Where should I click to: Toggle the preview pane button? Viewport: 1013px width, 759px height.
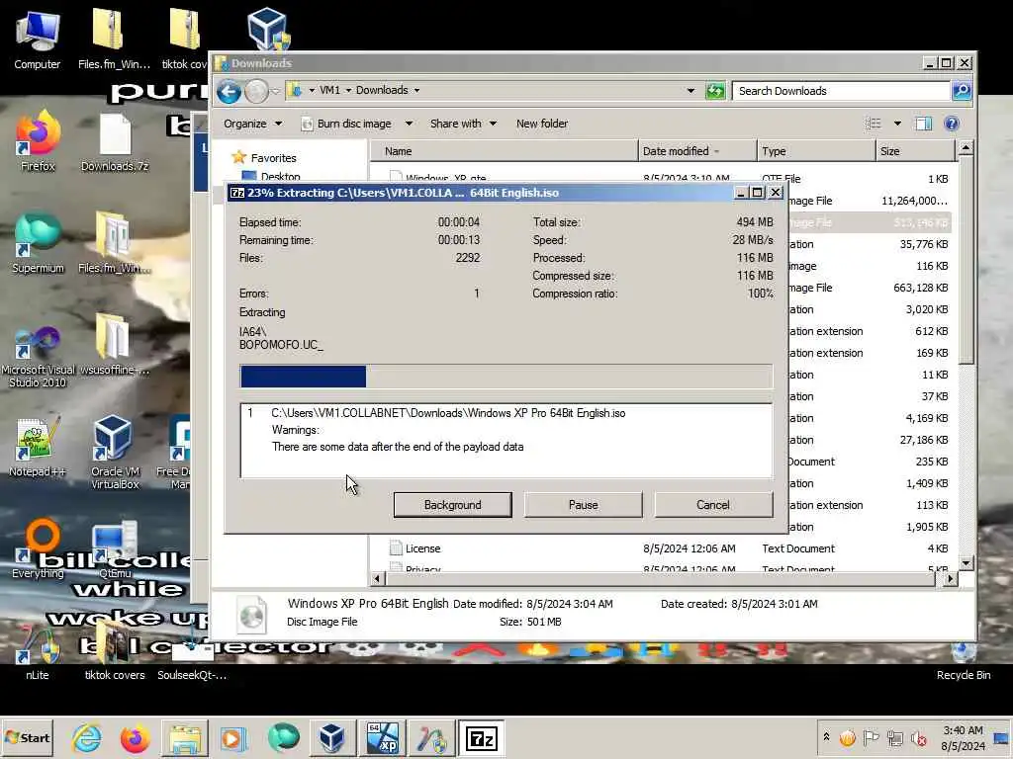(924, 124)
